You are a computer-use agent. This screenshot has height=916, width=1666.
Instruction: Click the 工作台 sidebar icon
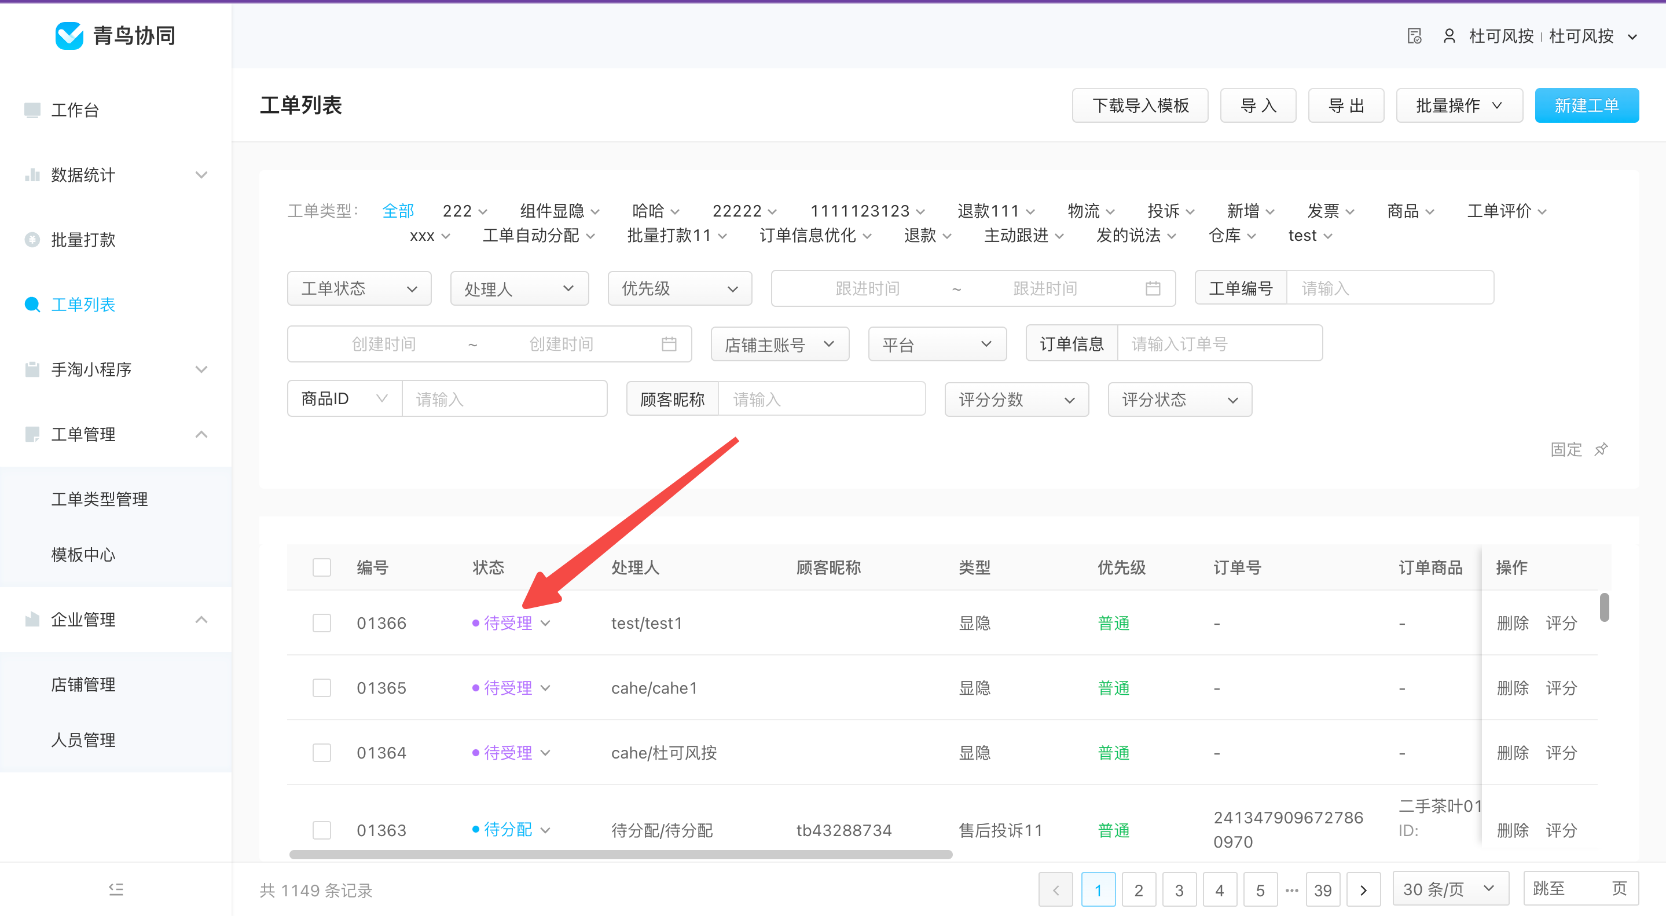(x=32, y=110)
